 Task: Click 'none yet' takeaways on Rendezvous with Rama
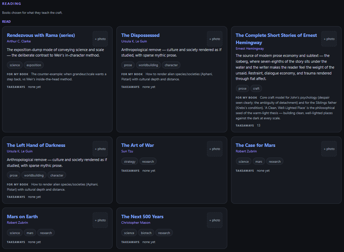34,87
